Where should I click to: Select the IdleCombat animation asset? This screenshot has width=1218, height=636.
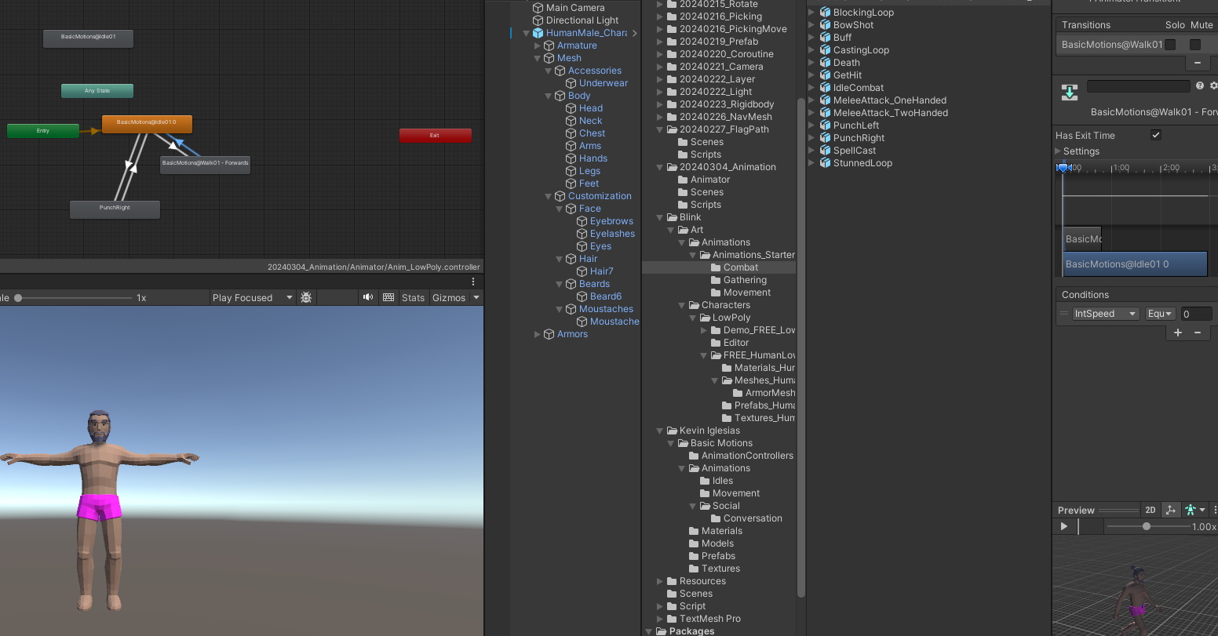point(858,88)
